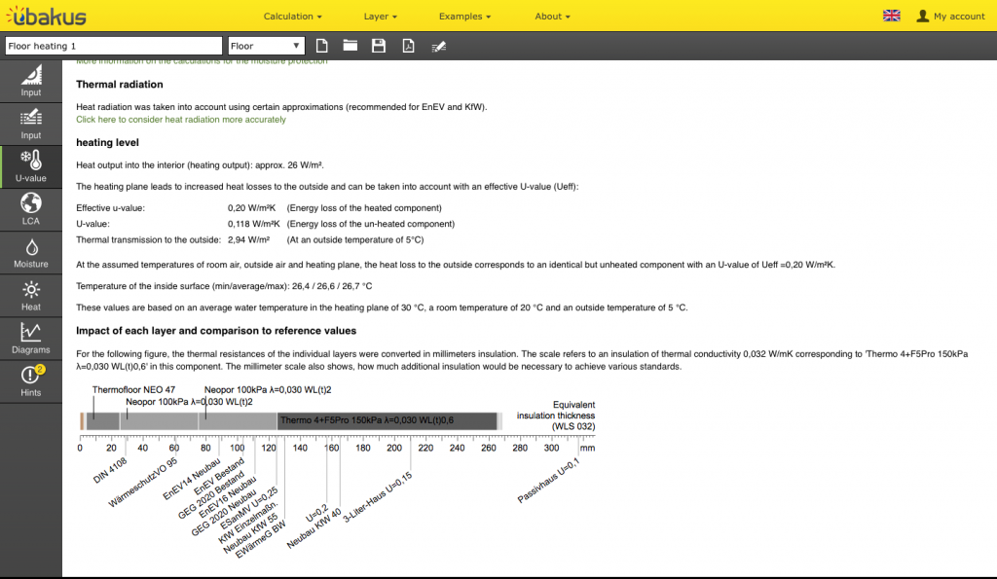Expand the Floor component type dropdown
The width and height of the screenshot is (997, 579).
[x=266, y=46]
